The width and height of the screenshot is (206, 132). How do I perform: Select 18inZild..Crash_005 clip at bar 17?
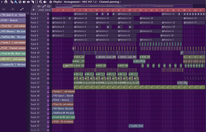(x=106, y=57)
